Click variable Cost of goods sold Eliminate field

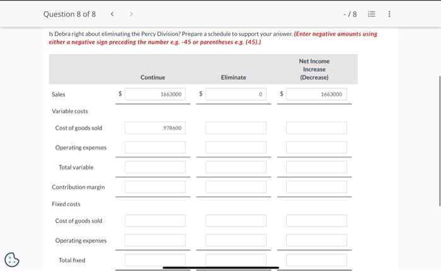[x=236, y=128]
